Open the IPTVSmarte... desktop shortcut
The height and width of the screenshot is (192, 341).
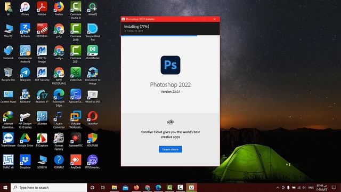[92, 162]
